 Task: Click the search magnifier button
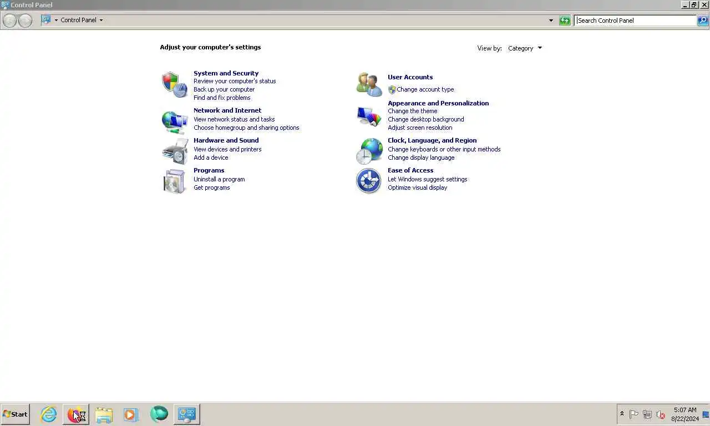point(703,21)
